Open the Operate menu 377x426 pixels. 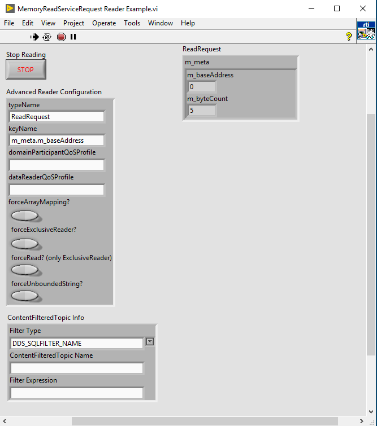104,23
